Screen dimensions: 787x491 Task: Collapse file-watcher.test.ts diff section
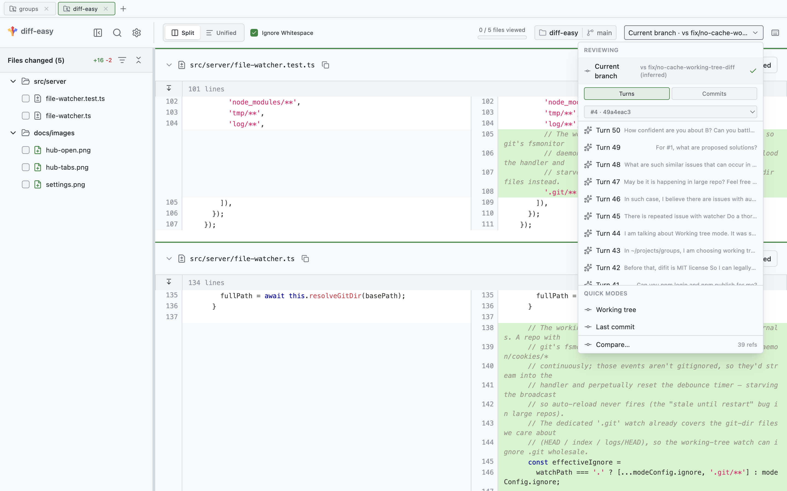(x=169, y=65)
